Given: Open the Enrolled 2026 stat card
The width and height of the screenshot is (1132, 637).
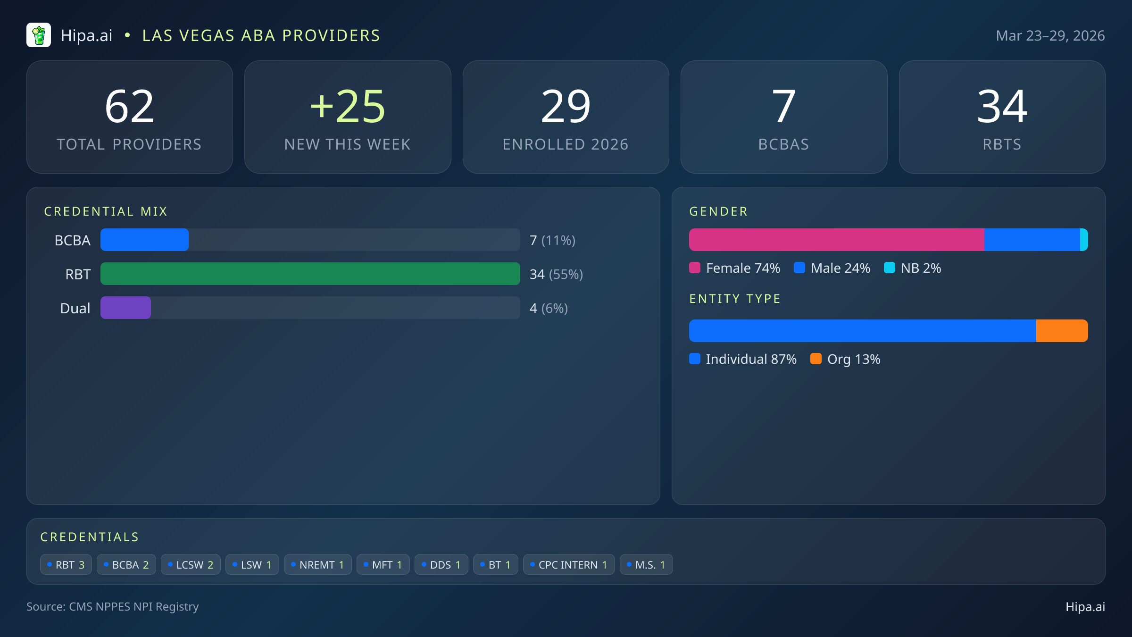Looking at the screenshot, I should click(x=566, y=117).
